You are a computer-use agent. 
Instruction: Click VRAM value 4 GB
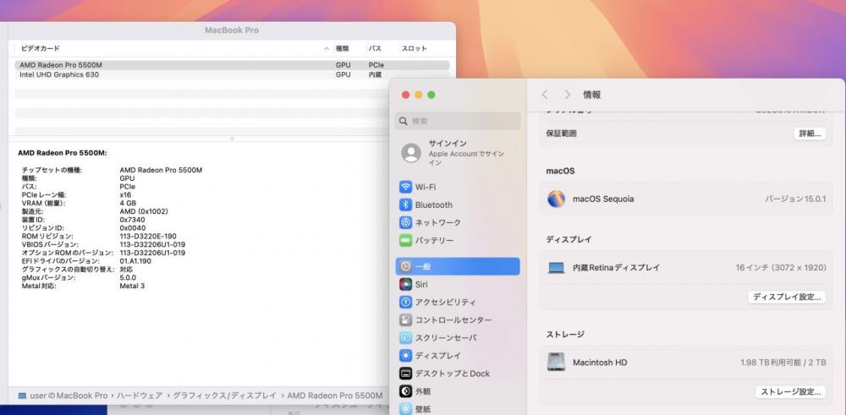128,203
